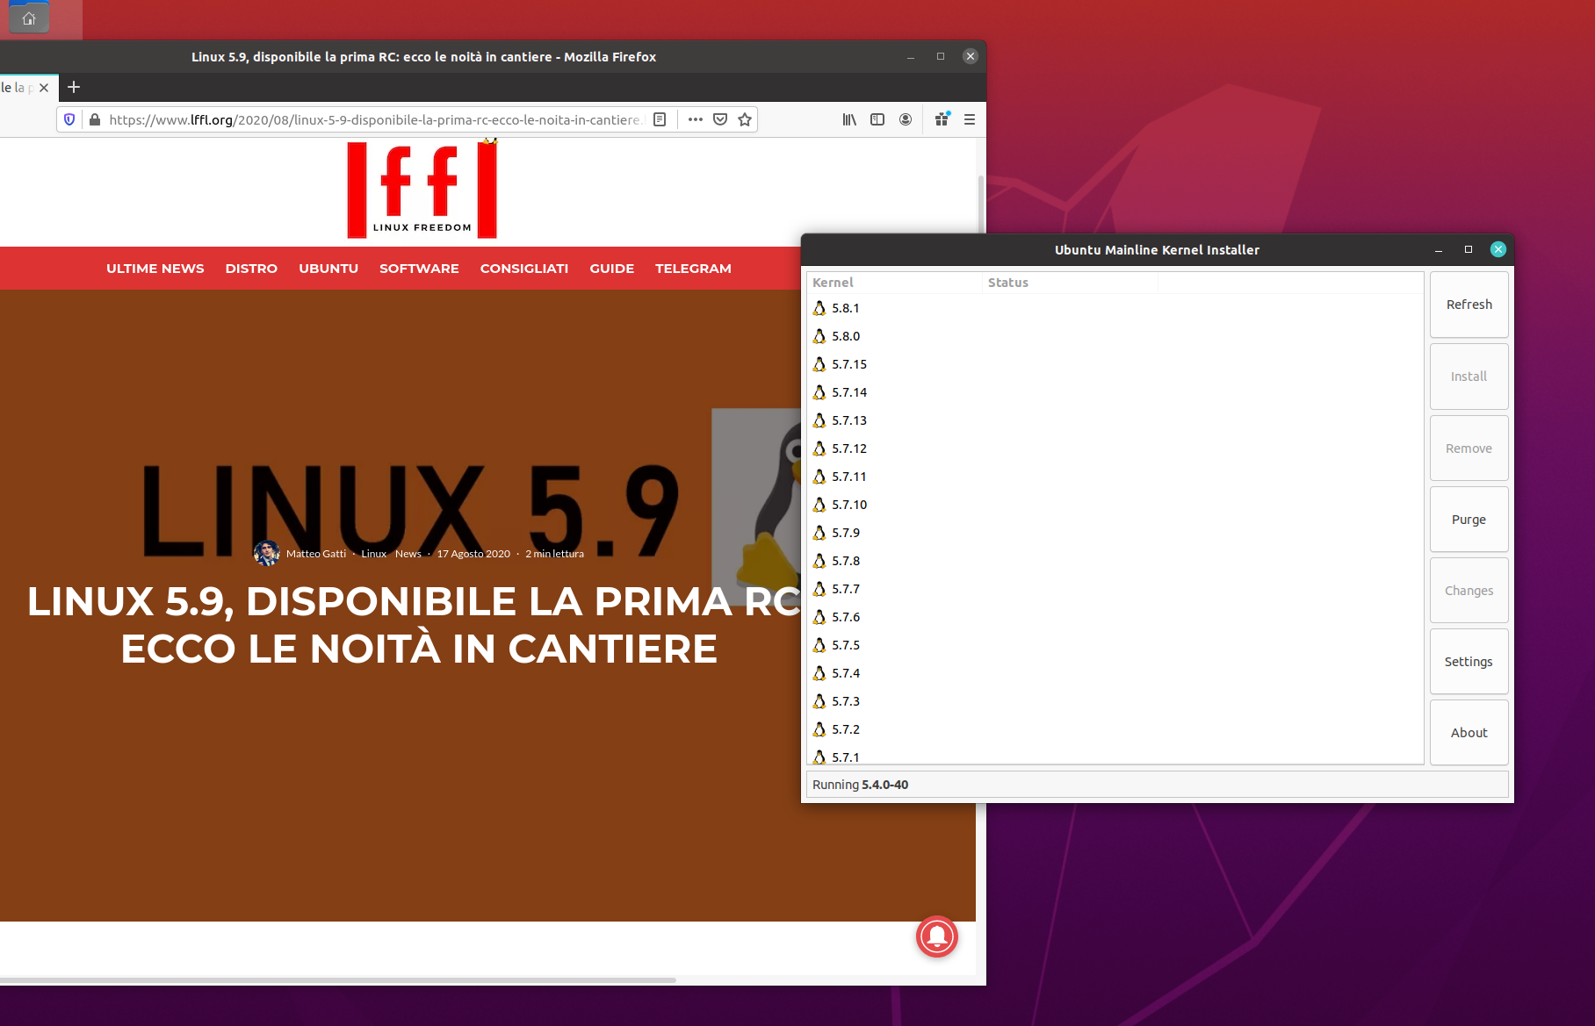Viewport: 1595px width, 1026px height.
Task: Select kernel 5.7.12 in the list
Action: (x=1115, y=448)
